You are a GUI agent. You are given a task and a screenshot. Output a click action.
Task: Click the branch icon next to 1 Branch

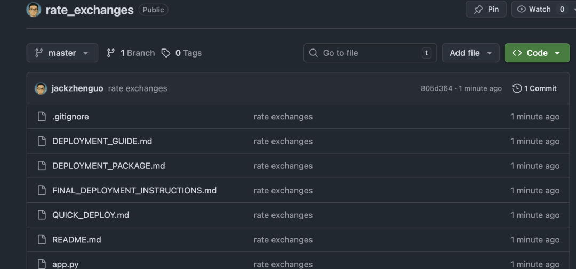point(111,53)
